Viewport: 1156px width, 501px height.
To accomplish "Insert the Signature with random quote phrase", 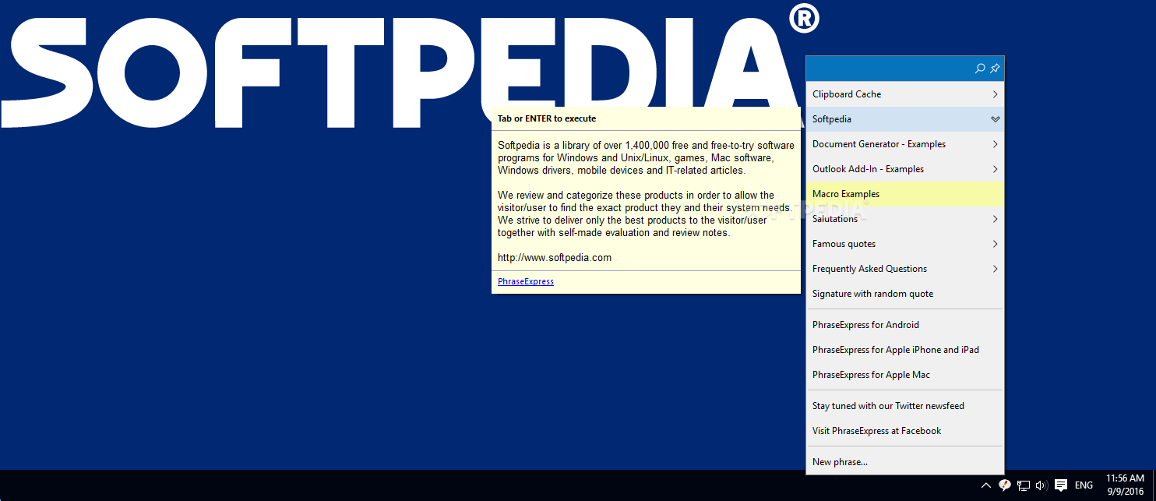I will [905, 294].
